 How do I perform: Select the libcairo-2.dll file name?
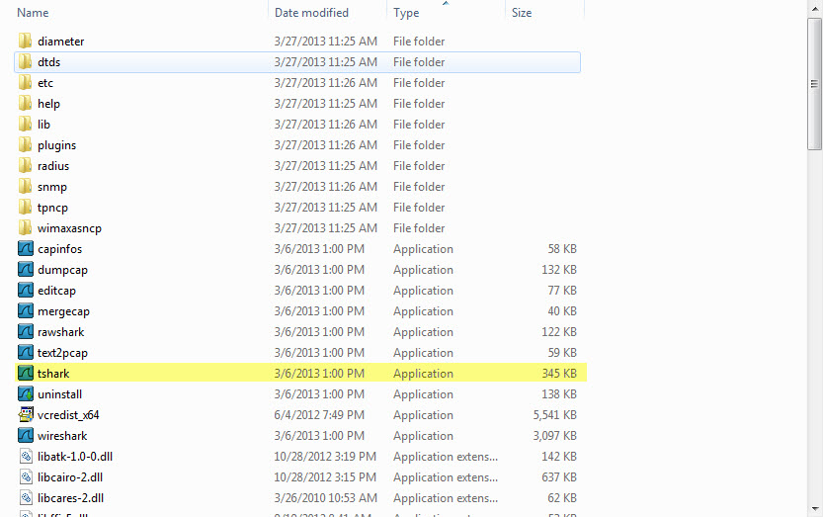click(x=70, y=477)
